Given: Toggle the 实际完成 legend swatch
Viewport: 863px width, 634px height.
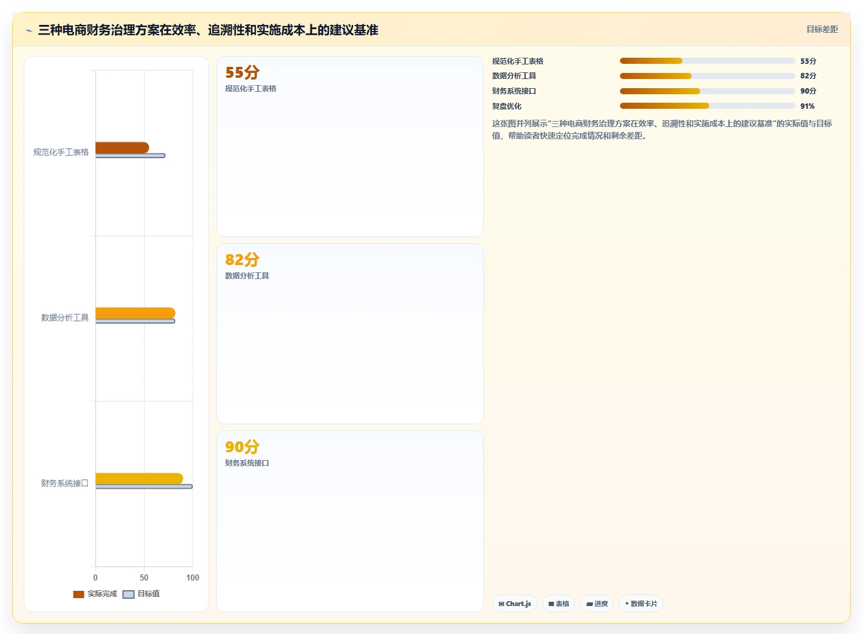Looking at the screenshot, I should (x=78, y=594).
